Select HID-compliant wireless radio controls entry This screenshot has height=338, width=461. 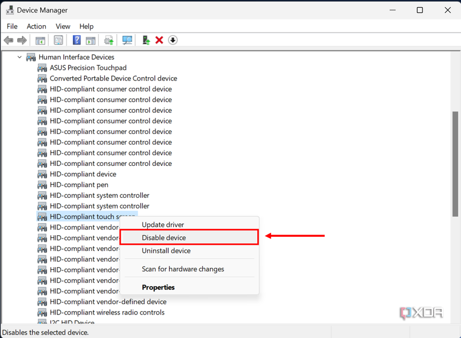tap(107, 312)
